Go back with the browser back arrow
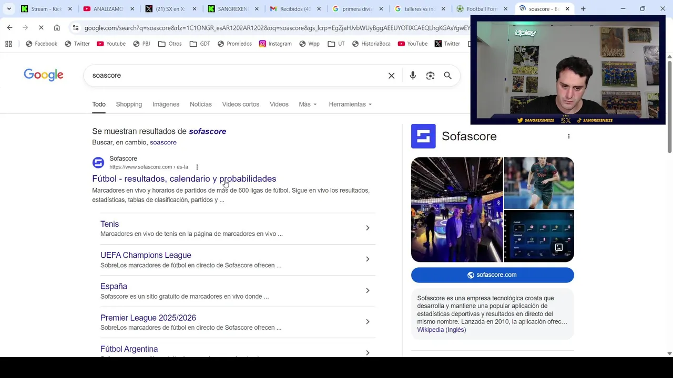This screenshot has height=378, width=673. click(x=9, y=27)
